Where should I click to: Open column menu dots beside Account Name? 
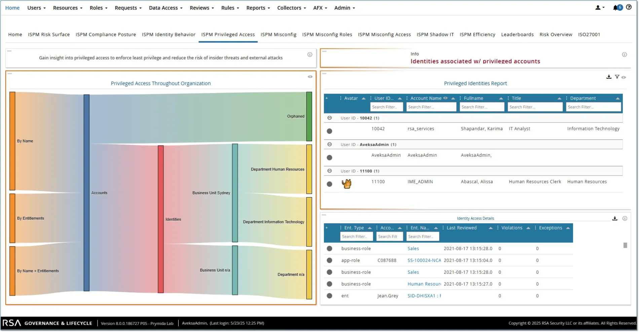click(x=407, y=98)
